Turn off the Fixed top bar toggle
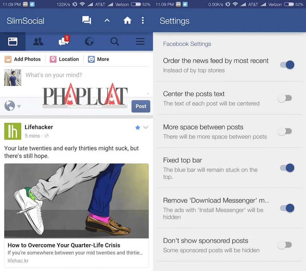 coord(287,168)
